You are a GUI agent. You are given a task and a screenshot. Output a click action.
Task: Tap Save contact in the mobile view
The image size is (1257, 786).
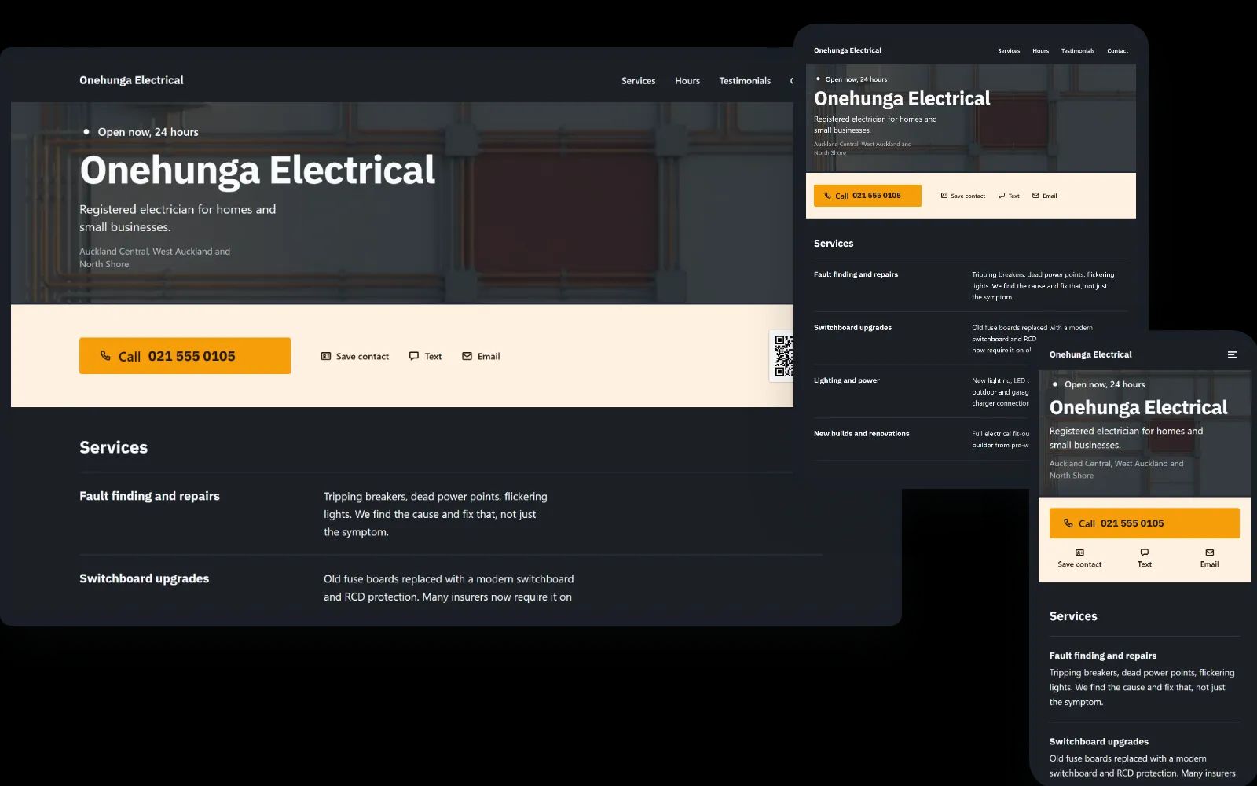(x=1079, y=558)
